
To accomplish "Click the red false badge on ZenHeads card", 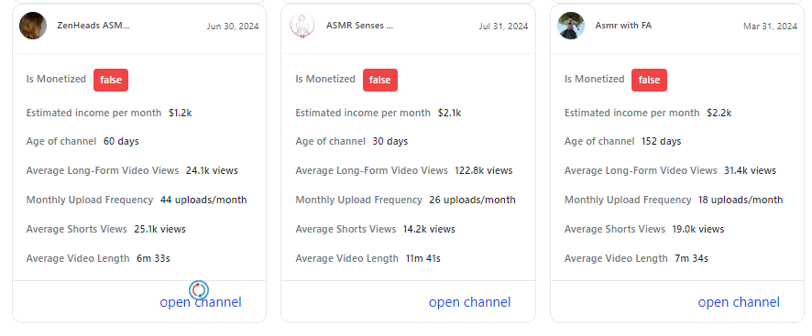I will 111,80.
